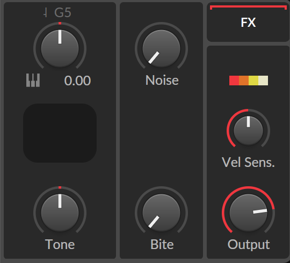The image size is (290, 263).
Task: Select the red color swatch
Action: click(x=234, y=81)
